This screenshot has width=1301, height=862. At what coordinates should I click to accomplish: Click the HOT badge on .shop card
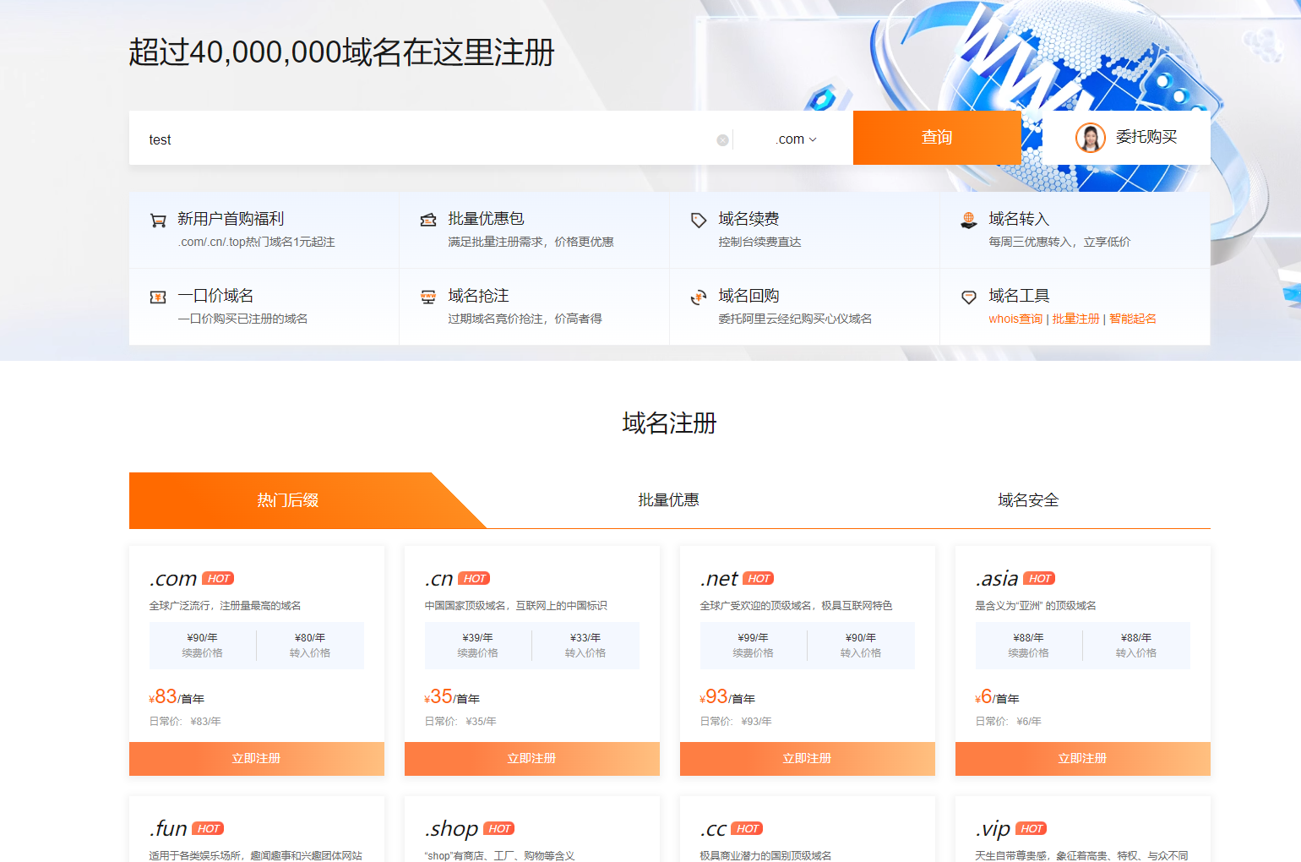tap(498, 829)
